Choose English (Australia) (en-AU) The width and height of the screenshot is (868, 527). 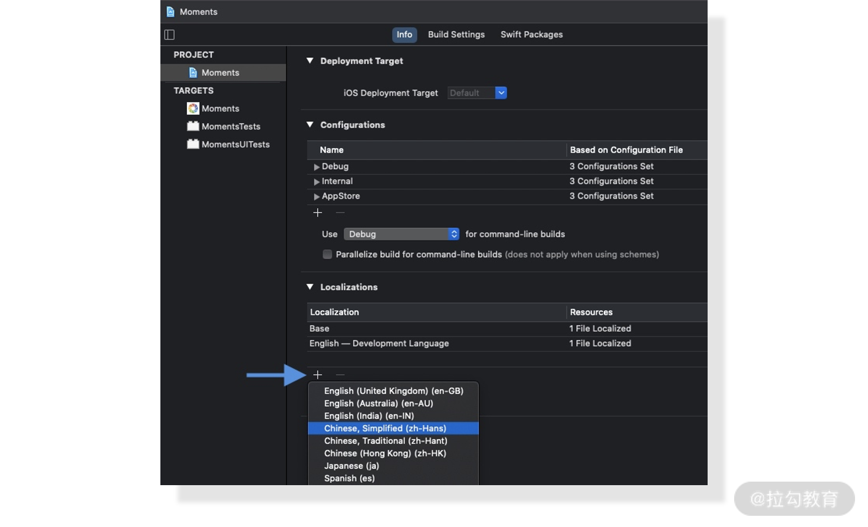click(393, 403)
